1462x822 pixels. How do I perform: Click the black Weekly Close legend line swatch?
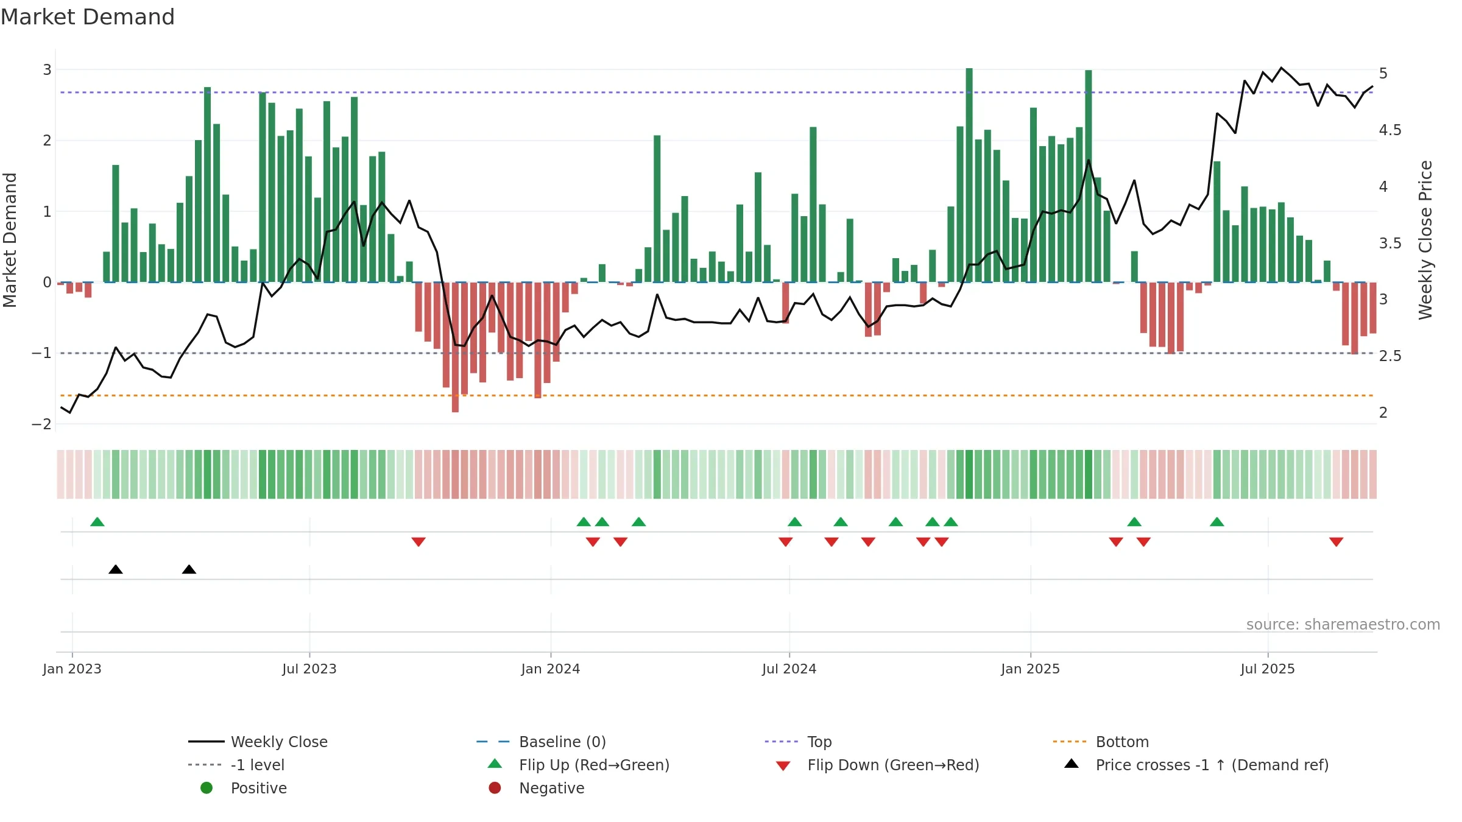207,742
